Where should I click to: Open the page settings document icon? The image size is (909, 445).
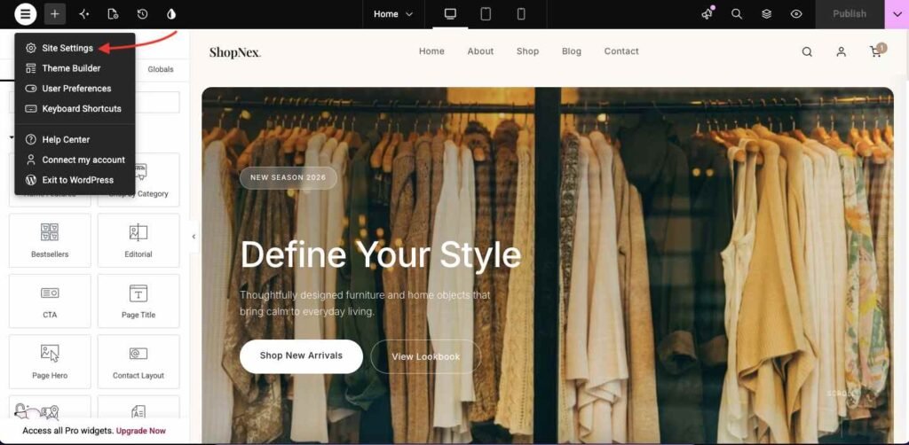tap(113, 14)
